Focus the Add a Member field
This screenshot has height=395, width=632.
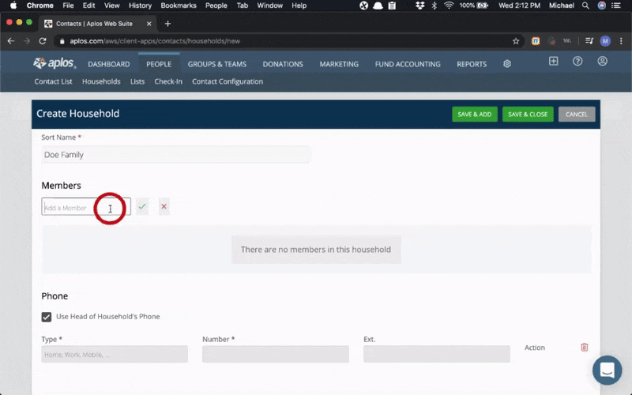click(x=86, y=206)
